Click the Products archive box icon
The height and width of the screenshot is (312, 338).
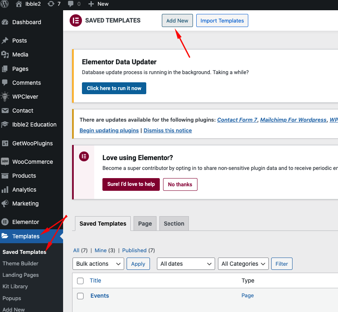[5, 176]
